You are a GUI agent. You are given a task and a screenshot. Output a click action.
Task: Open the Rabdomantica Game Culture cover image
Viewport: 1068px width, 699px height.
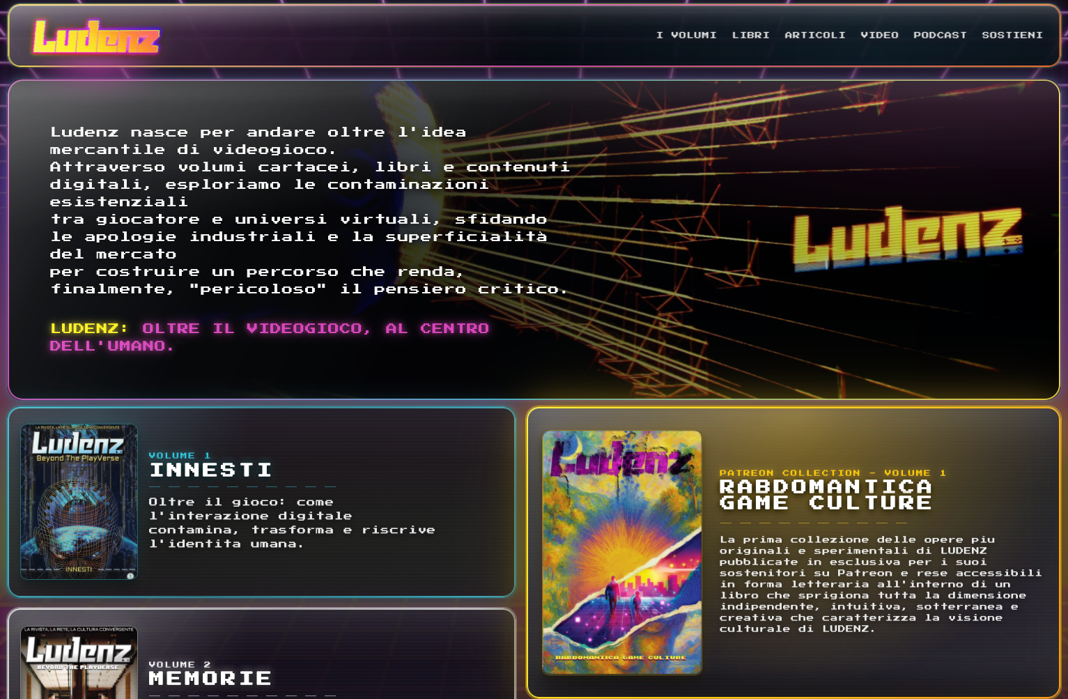621,552
